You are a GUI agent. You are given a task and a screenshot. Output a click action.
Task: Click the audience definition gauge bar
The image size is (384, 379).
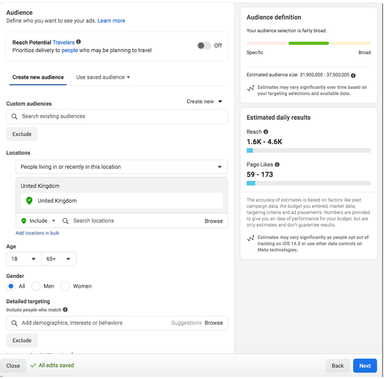[309, 43]
